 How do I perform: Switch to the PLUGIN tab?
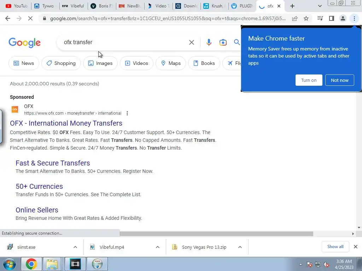click(x=243, y=6)
